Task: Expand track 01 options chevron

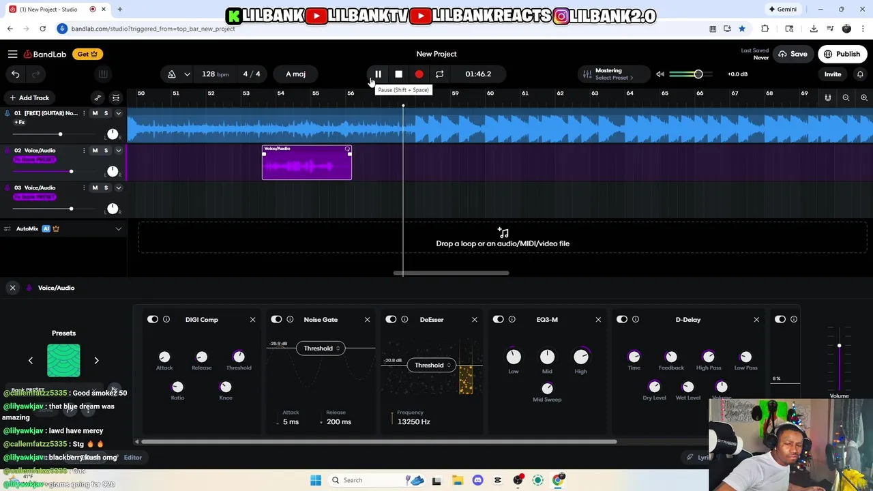Action: coord(118,113)
